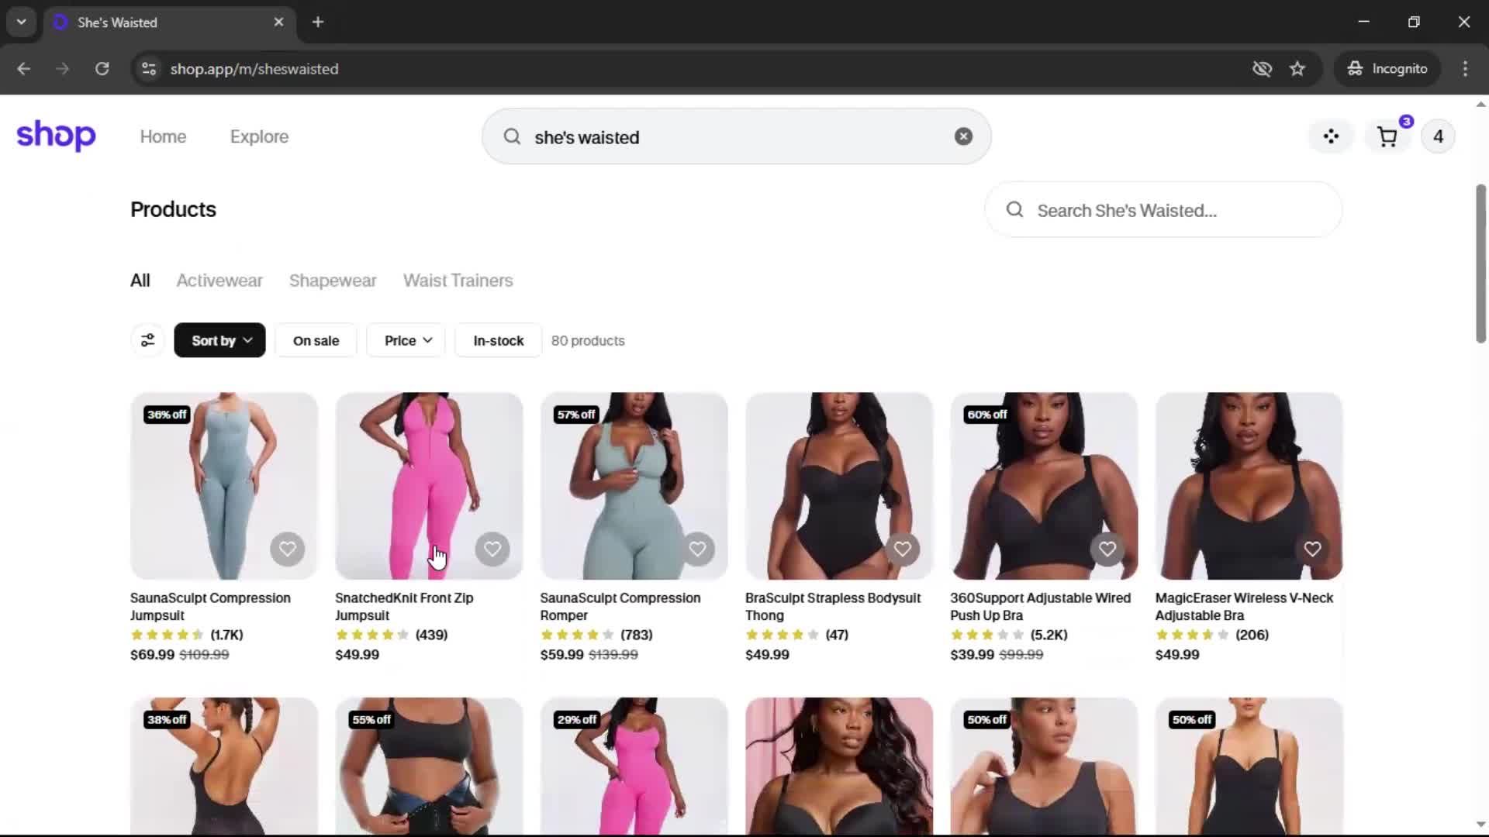Image resolution: width=1489 pixels, height=837 pixels.
Task: Switch to the Shapewear tab
Action: (x=333, y=281)
